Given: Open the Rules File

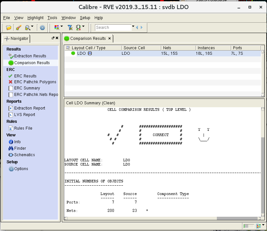Looking at the screenshot, I should (23, 128).
